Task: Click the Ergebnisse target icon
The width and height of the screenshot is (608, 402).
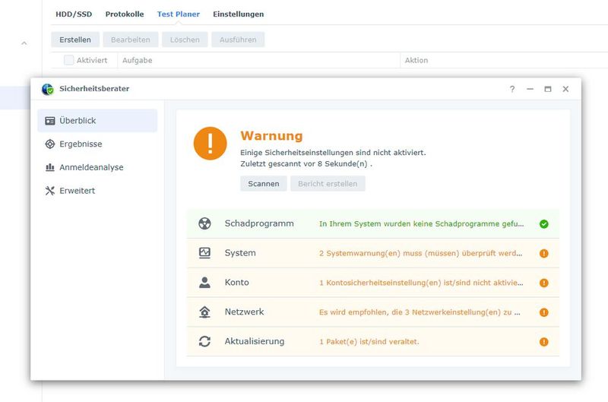Action: 50,144
